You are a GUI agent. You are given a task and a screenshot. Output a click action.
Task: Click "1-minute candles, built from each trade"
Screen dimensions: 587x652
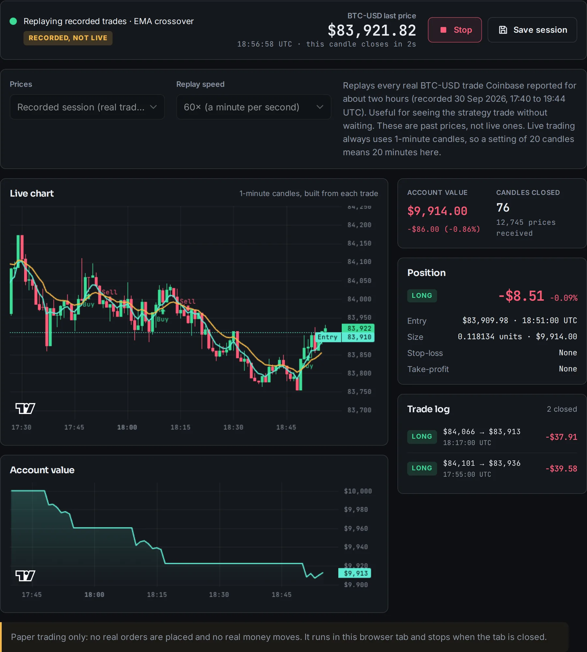[x=309, y=193]
